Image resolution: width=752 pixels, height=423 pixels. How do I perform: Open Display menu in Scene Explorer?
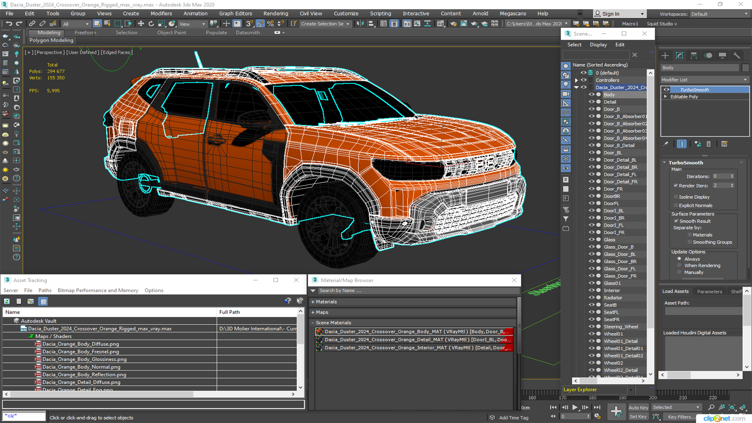point(598,45)
